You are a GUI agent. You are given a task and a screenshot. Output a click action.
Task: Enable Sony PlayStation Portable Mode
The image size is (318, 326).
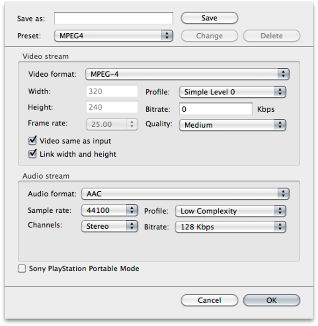(22, 268)
